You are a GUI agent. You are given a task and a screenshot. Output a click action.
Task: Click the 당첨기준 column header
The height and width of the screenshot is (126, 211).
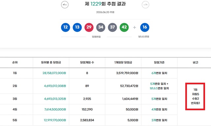[159, 62]
